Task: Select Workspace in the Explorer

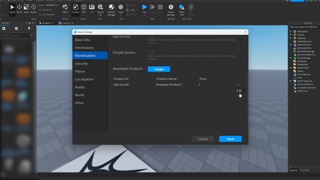Action: point(302,31)
